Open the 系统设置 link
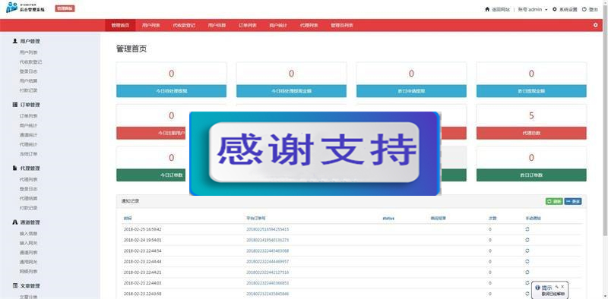The width and height of the screenshot is (608, 299). 568,9
